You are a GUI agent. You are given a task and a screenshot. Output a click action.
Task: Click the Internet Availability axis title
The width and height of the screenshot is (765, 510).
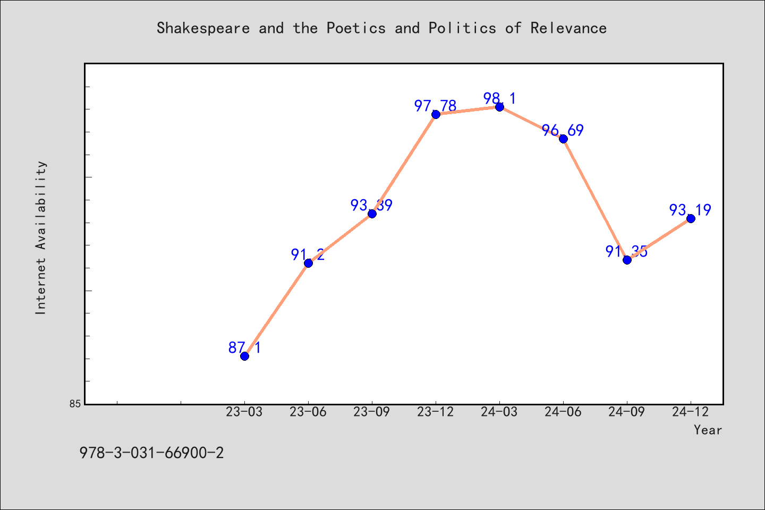tap(41, 237)
